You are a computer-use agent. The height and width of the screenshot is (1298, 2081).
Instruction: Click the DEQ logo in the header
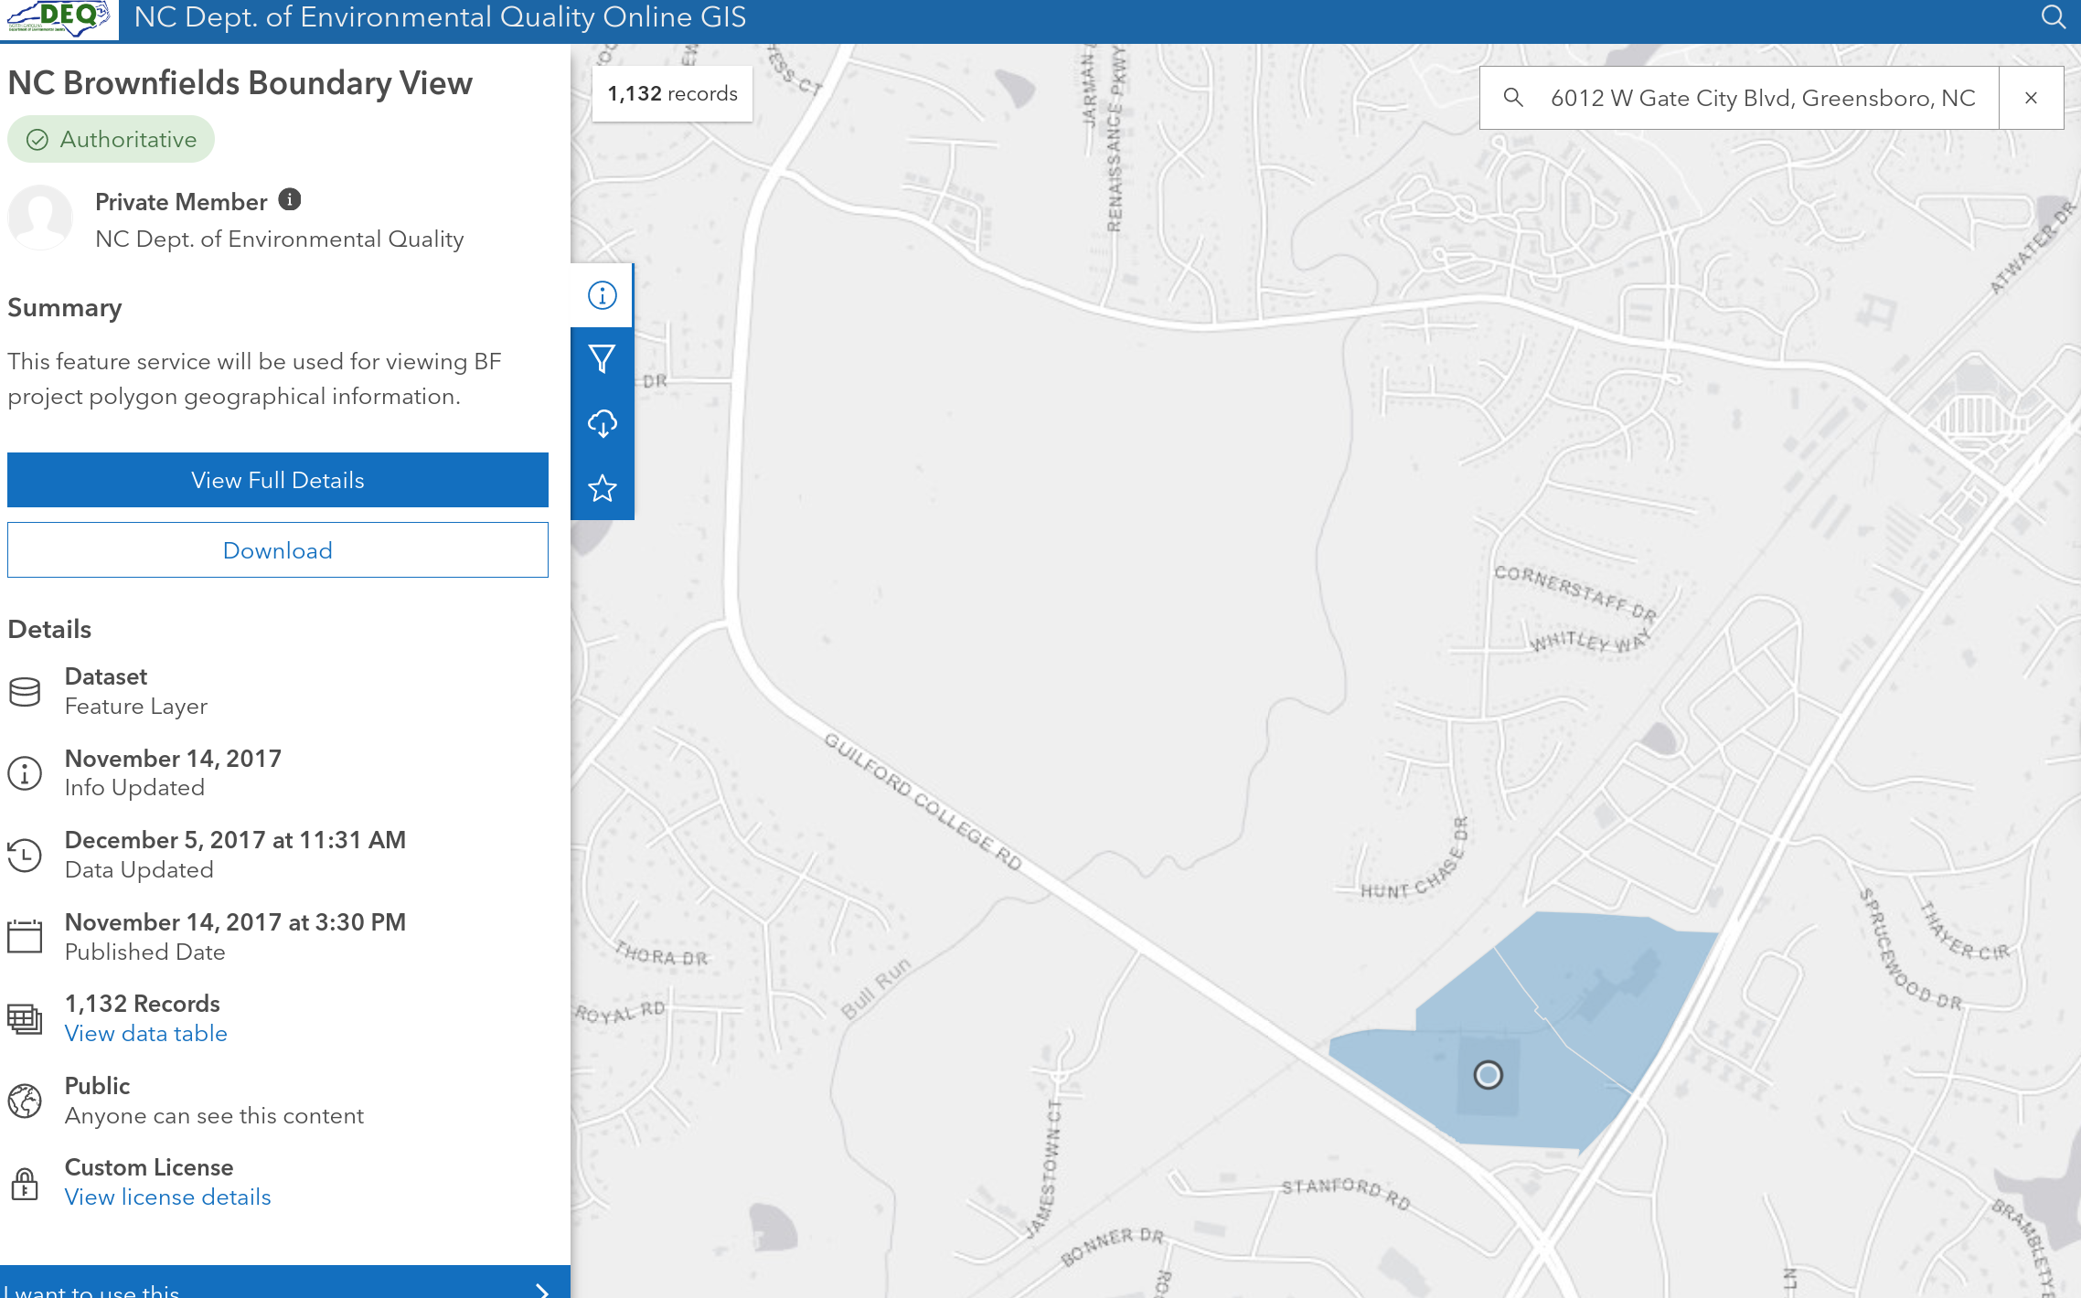pyautogui.click(x=59, y=20)
